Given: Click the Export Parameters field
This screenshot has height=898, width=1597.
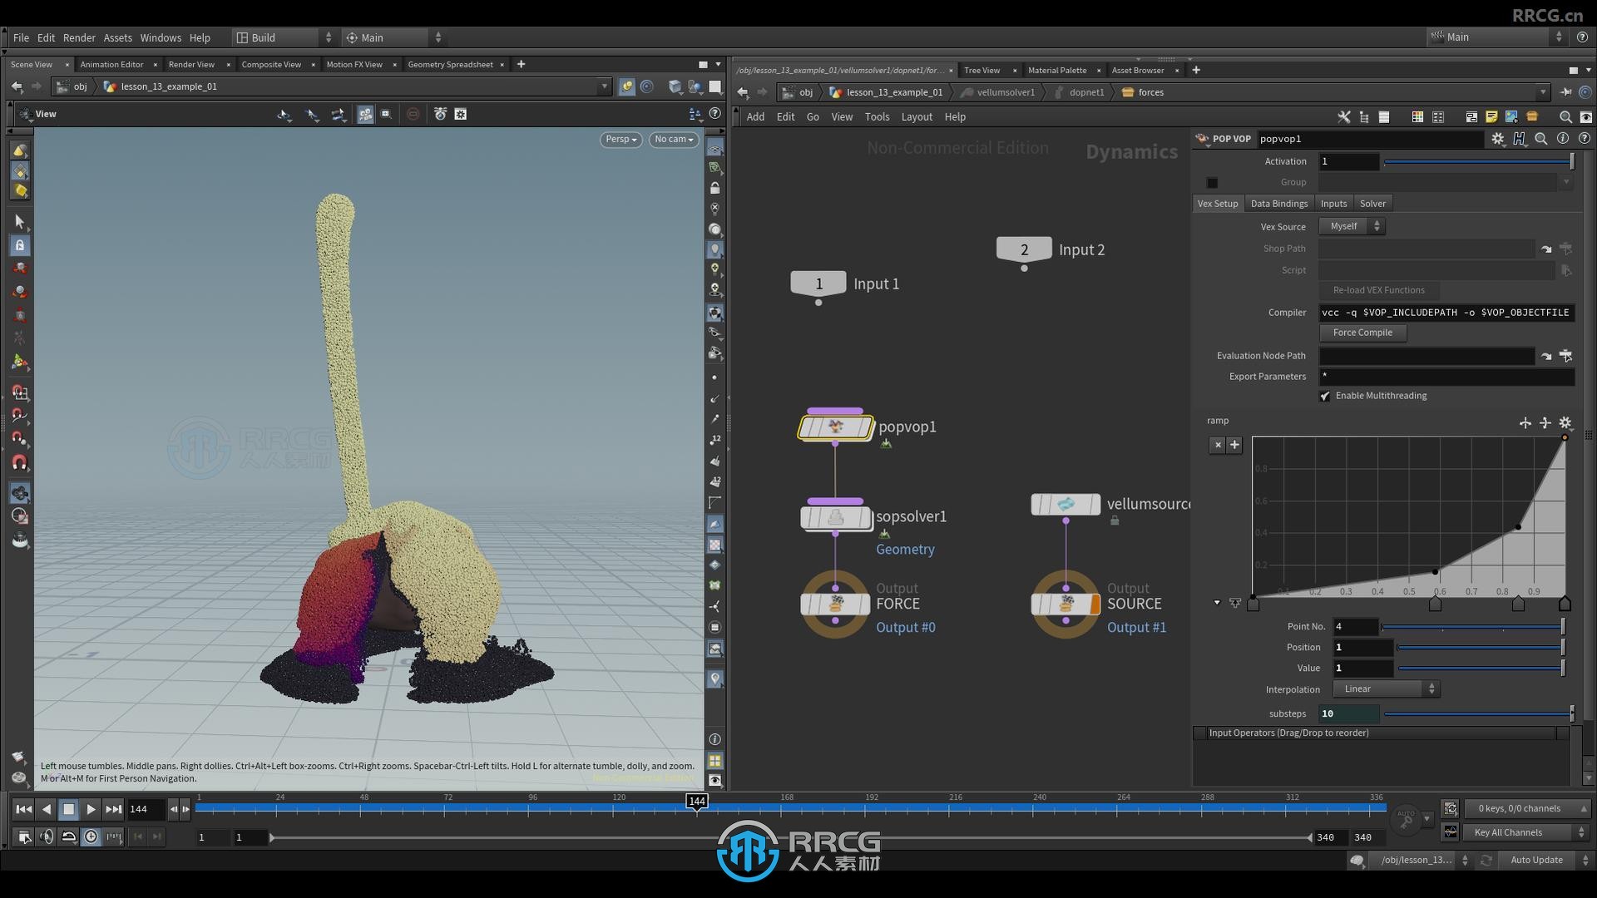Looking at the screenshot, I should pyautogui.click(x=1446, y=376).
